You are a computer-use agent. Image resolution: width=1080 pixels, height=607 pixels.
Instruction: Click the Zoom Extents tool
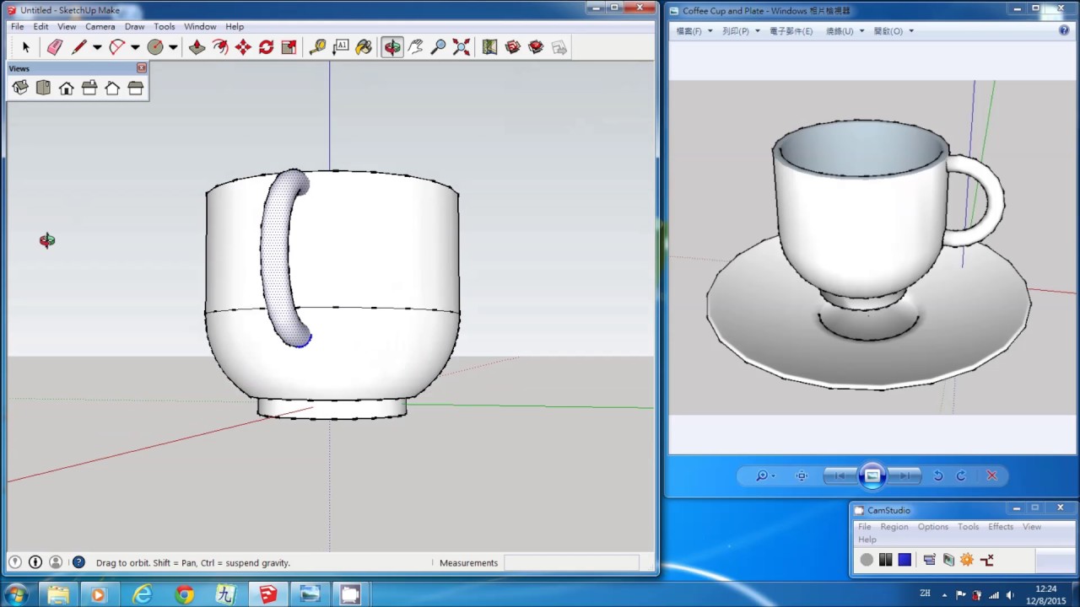[x=462, y=47]
